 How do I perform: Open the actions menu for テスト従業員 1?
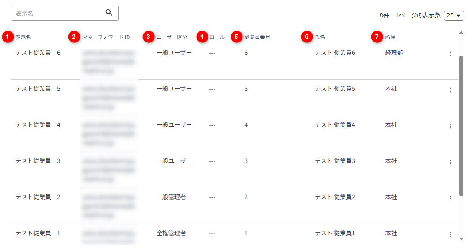pyautogui.click(x=450, y=234)
